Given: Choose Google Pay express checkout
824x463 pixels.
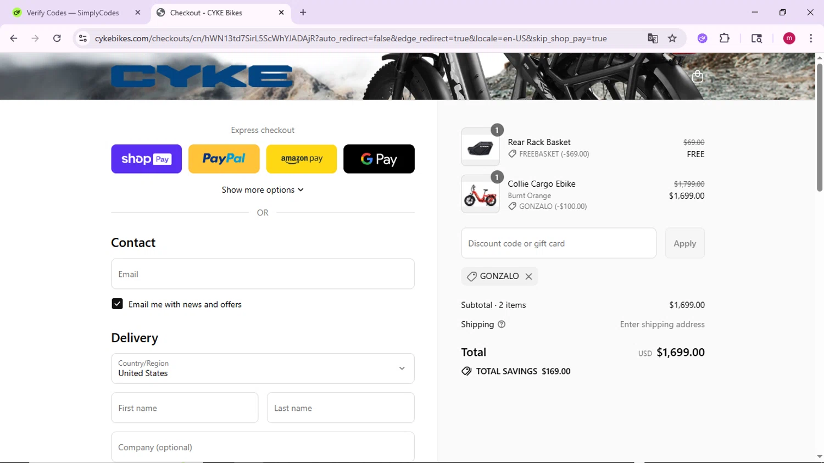Looking at the screenshot, I should pos(379,159).
